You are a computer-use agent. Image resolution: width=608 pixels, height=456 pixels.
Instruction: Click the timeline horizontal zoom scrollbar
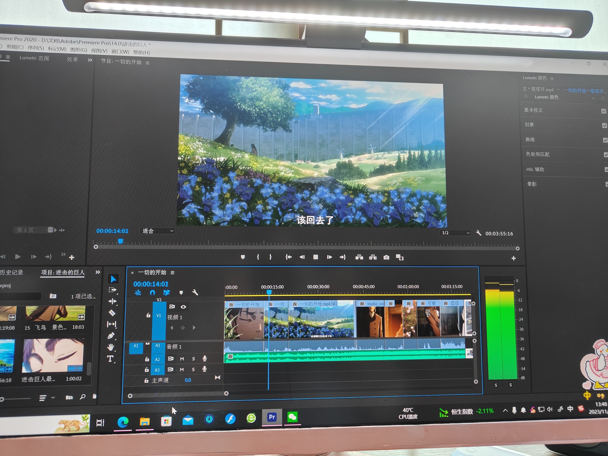178,395
